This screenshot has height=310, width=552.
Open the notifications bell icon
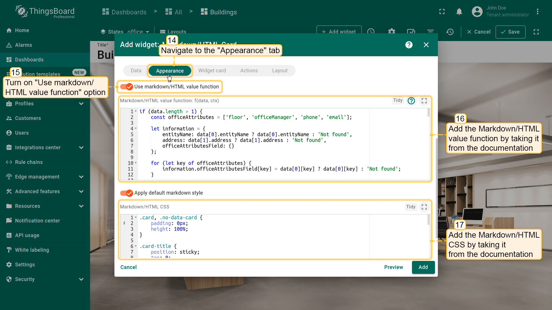[459, 12]
